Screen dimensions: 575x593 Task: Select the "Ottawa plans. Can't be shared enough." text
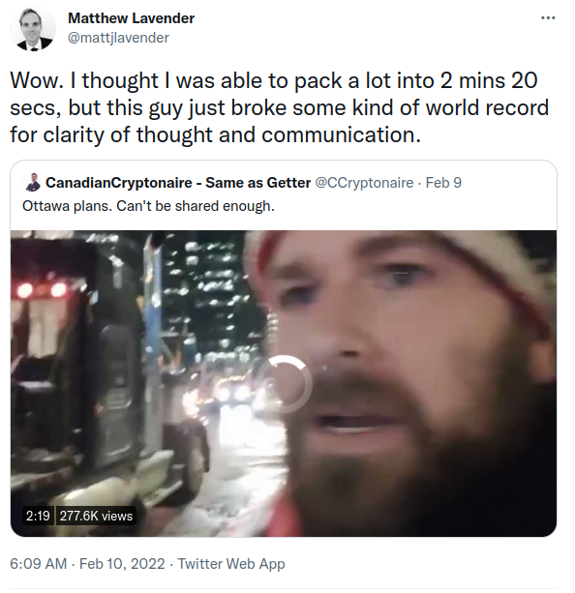148,206
